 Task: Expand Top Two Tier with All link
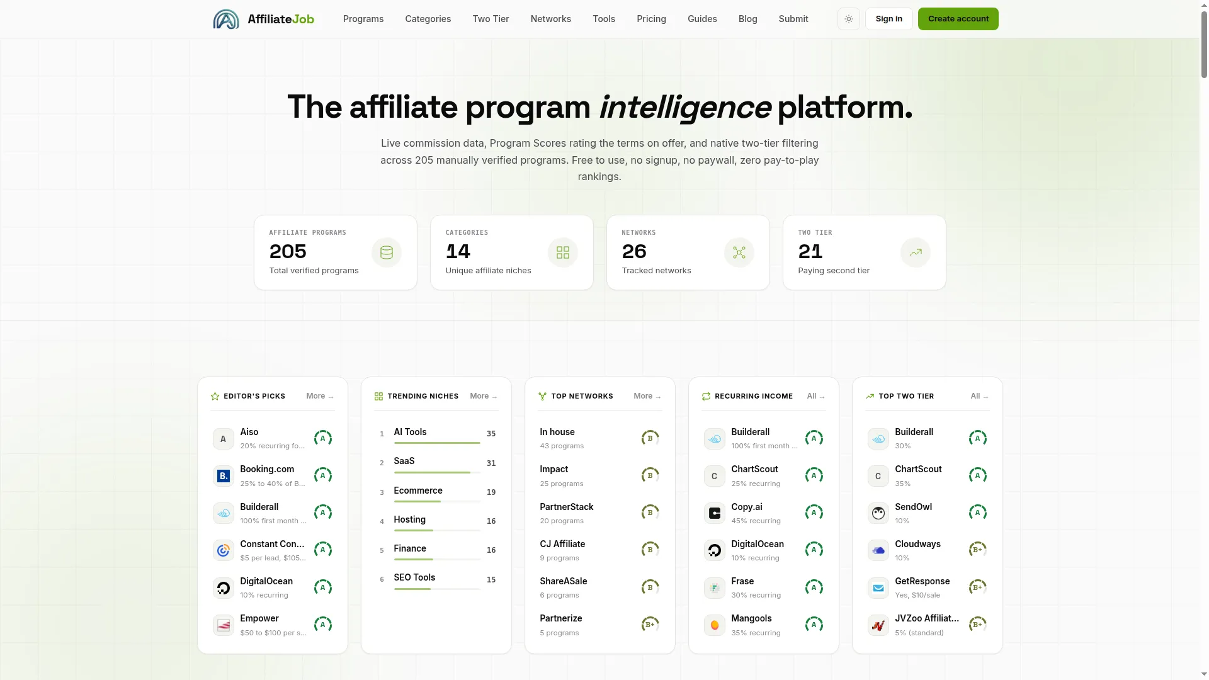(979, 396)
